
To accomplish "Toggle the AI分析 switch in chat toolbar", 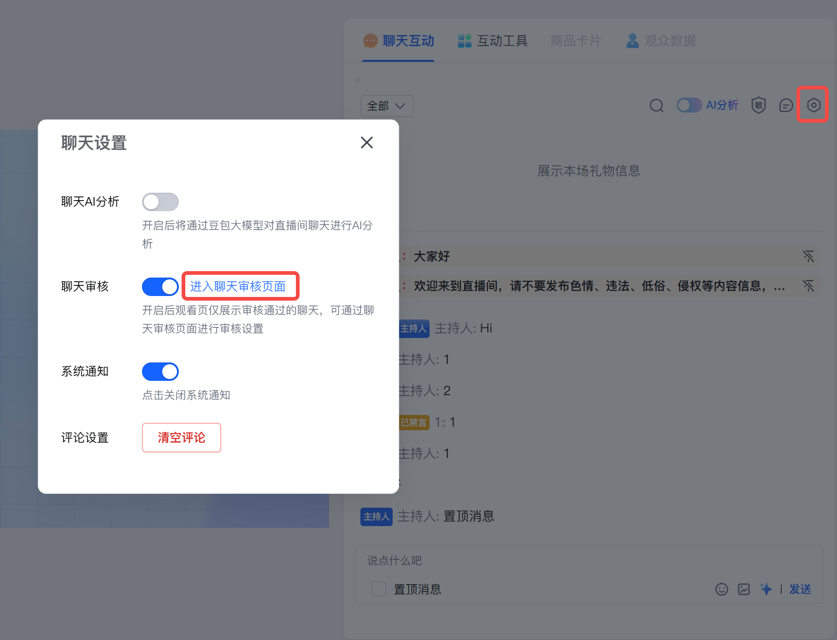I will tap(689, 105).
